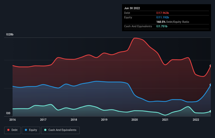This screenshot has height=138, width=215.
Task: Click the ₪28b y-axis label
Action: 10,34
